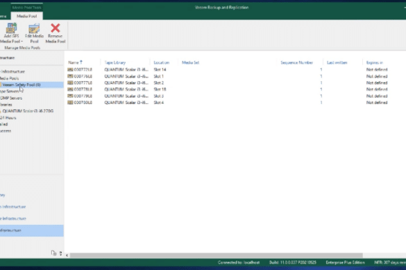Click tape name 000778L8
406x270 pixels.
point(83,89)
